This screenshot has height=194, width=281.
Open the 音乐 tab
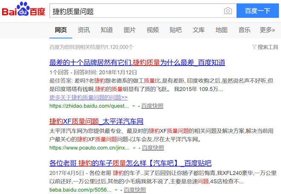(x=244, y=30)
